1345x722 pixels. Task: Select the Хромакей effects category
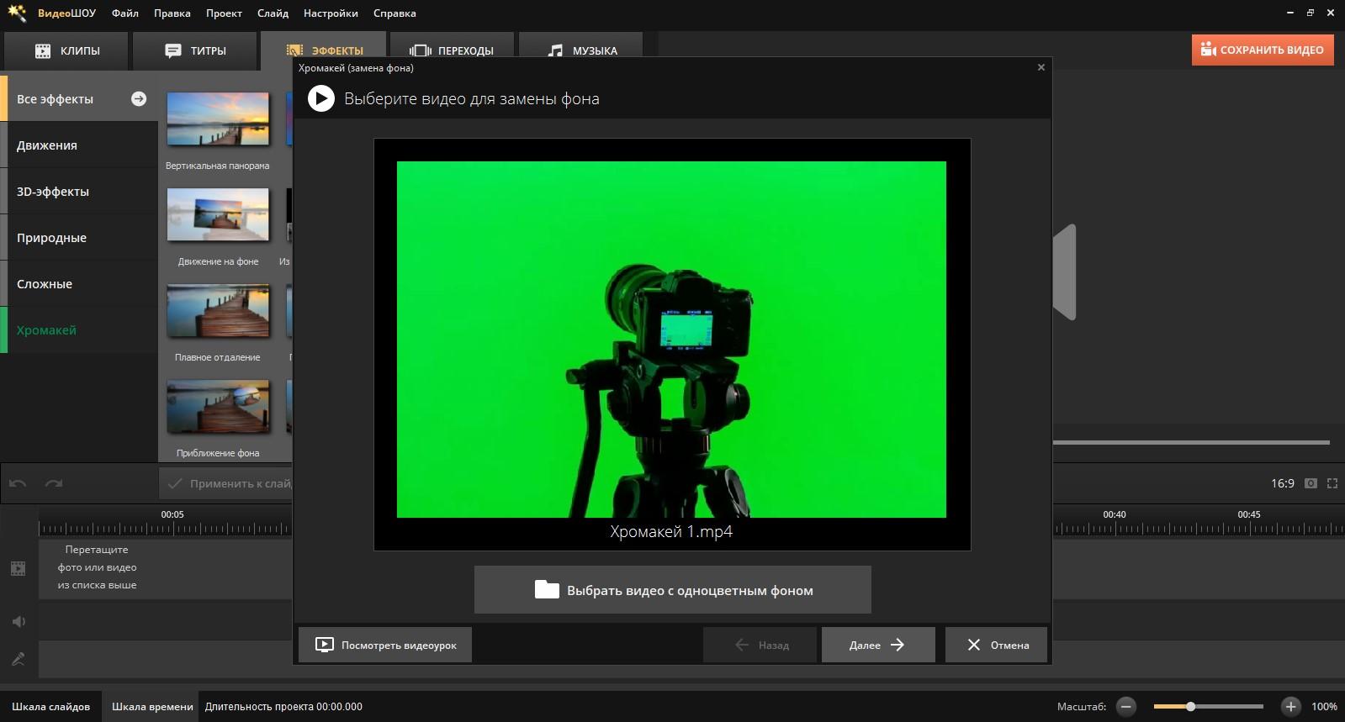point(46,330)
